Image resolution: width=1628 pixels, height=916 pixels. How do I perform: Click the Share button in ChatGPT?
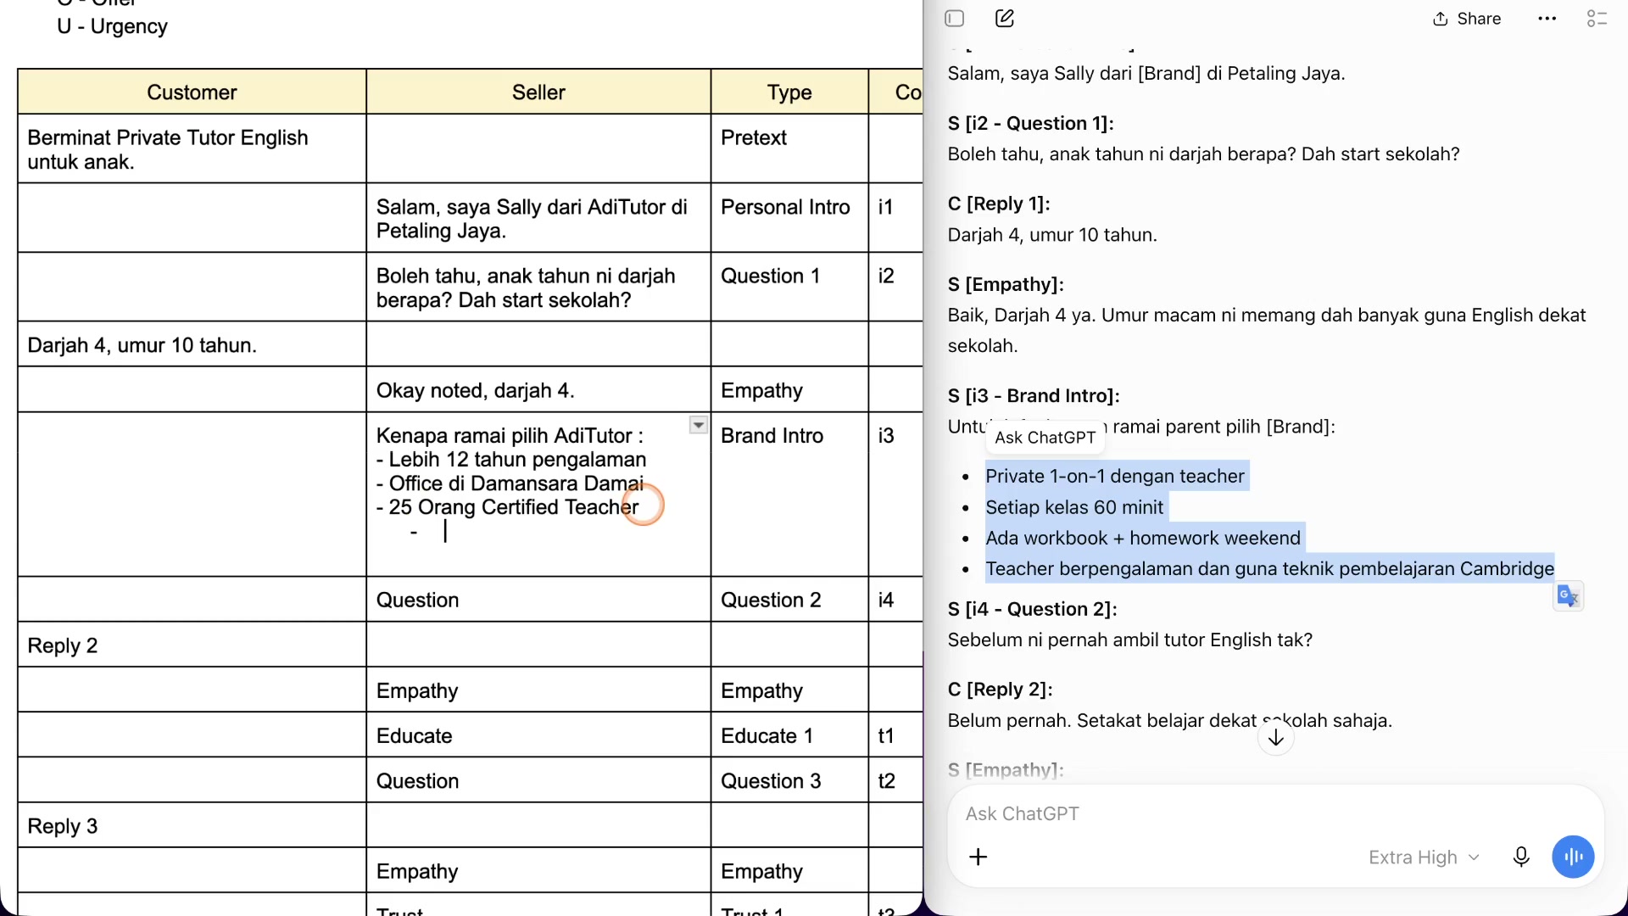pos(1467,19)
